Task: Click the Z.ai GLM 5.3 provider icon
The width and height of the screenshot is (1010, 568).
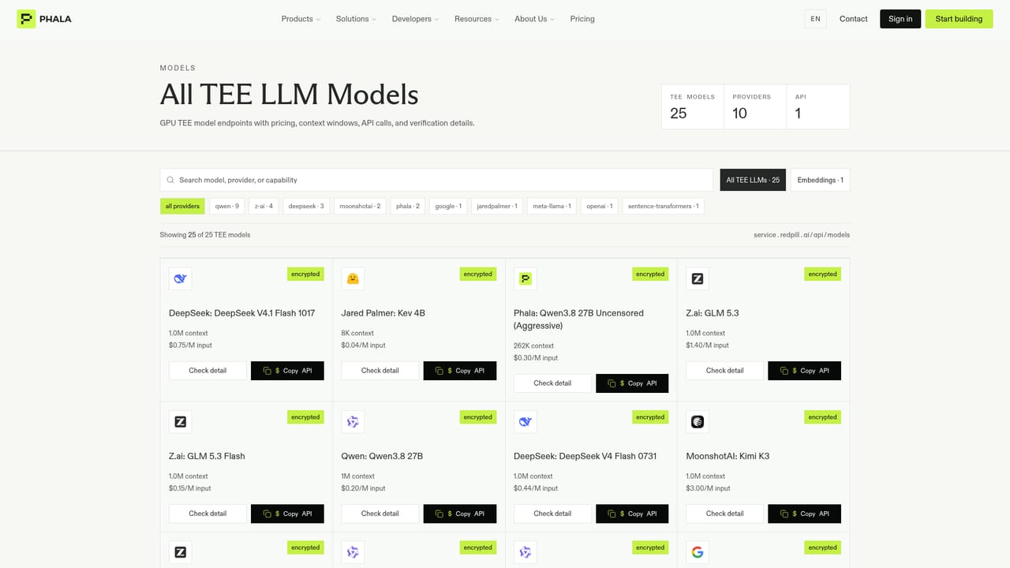Action: click(698, 278)
